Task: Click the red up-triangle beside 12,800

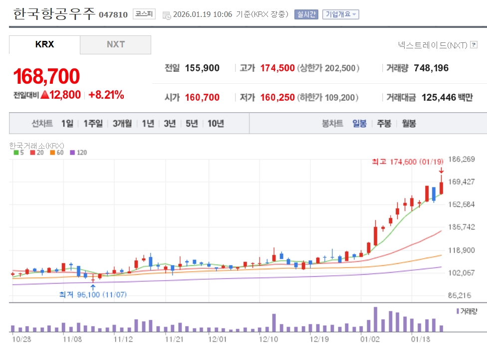Action: coord(44,95)
